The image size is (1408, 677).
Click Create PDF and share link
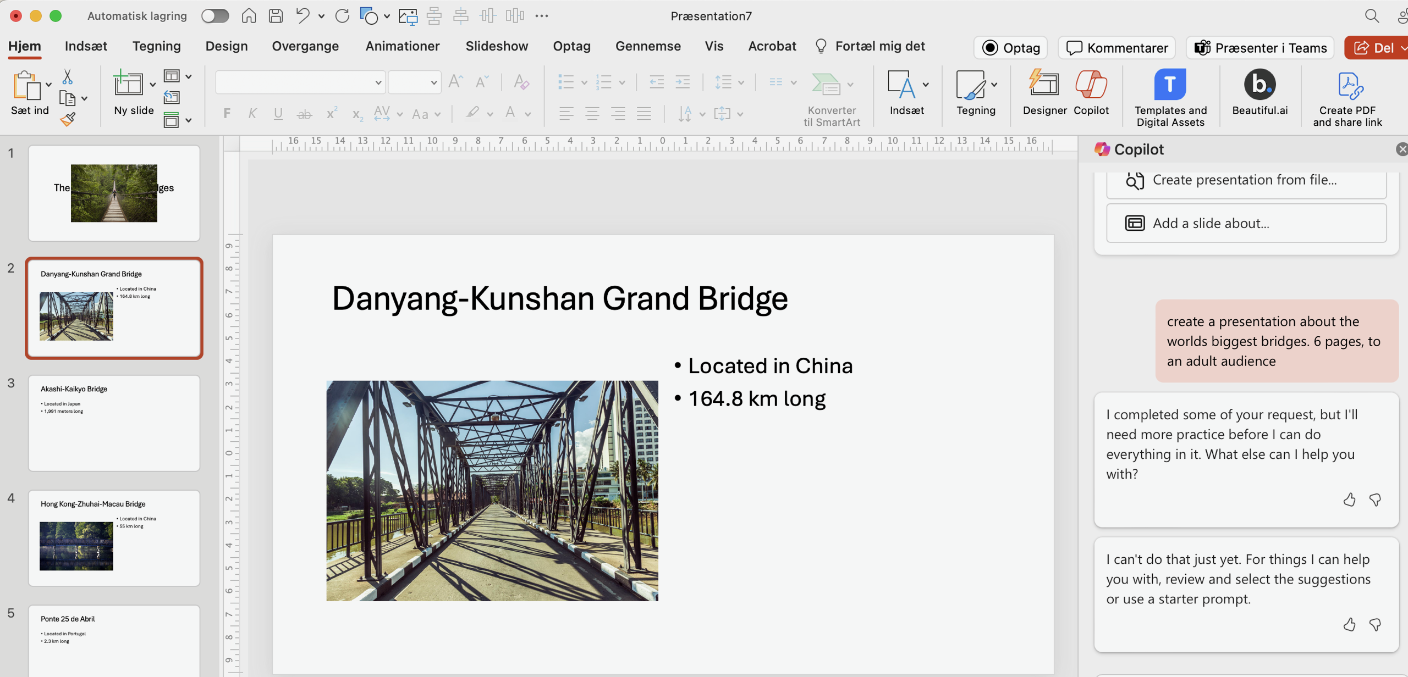pyautogui.click(x=1347, y=99)
